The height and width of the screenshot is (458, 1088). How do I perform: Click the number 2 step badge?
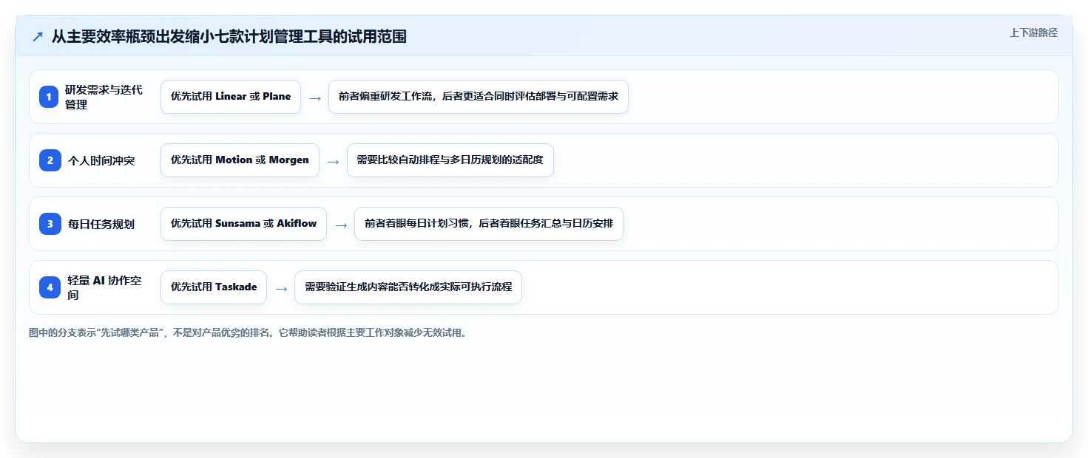click(x=50, y=160)
